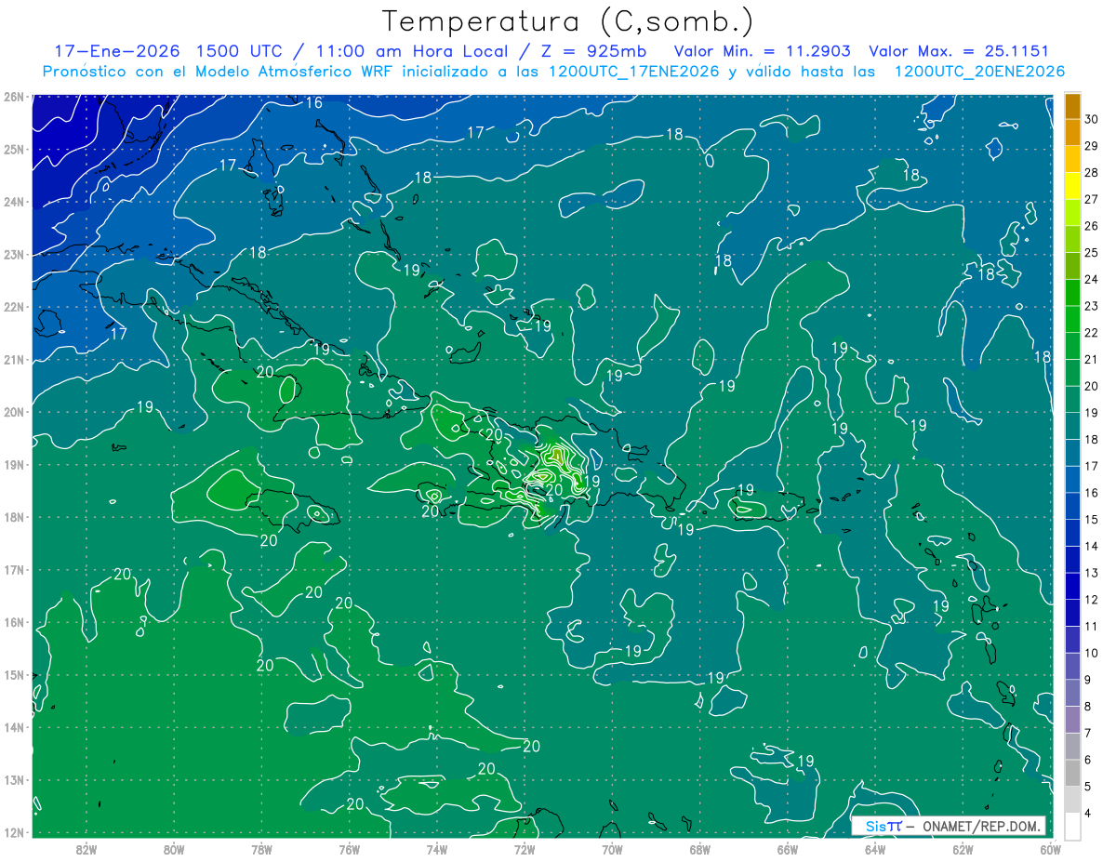Viewport: 1116px width, 862px height.
Task: Select the "Valor Max. = 25.1151" text
Action: point(959,51)
